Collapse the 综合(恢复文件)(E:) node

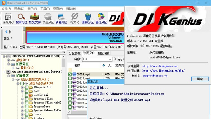coord(13,79)
